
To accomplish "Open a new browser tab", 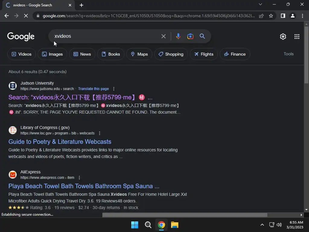I will 81,5.
